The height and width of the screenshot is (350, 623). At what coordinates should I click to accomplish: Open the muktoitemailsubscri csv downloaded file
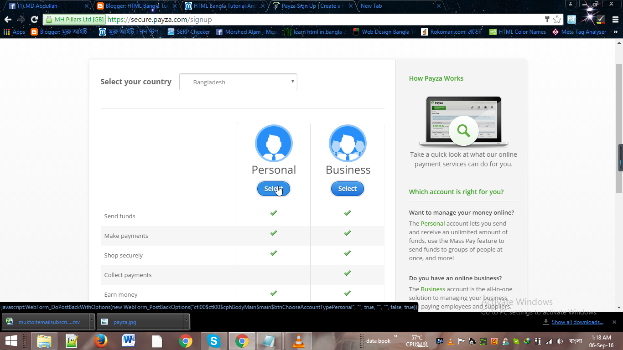coord(45,322)
